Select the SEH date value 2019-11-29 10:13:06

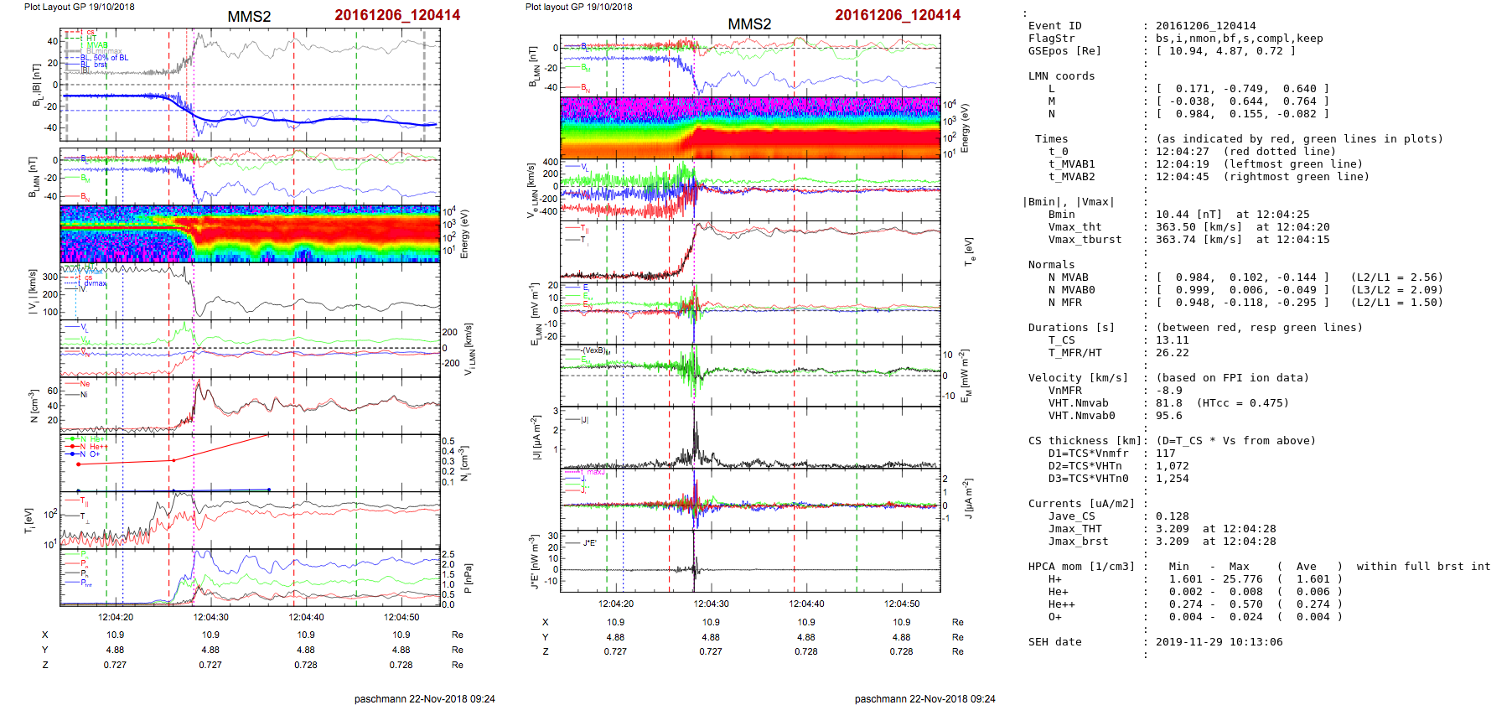(1219, 642)
